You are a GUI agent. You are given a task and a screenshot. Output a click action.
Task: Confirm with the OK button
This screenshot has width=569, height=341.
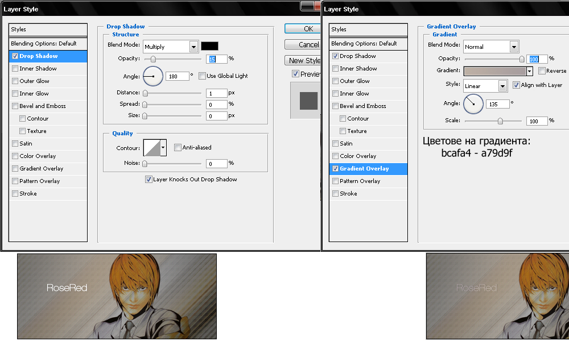click(x=303, y=28)
